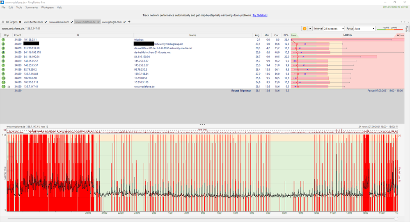The height and width of the screenshot is (222, 410).
Task: Sort by the Count column header
Action: coord(18,35)
